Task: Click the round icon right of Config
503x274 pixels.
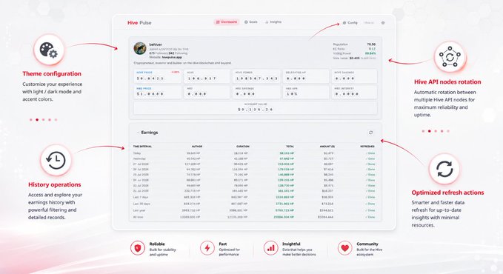Action: [383, 23]
